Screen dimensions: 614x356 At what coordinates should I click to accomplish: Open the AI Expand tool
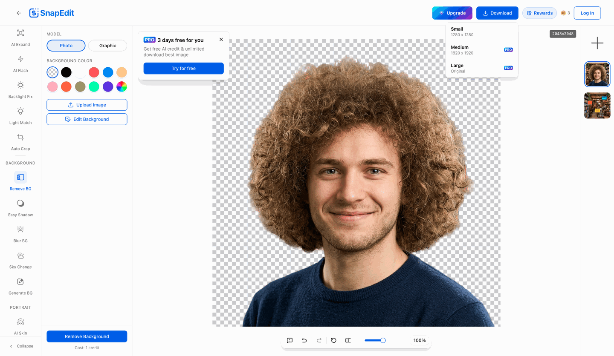click(x=20, y=37)
